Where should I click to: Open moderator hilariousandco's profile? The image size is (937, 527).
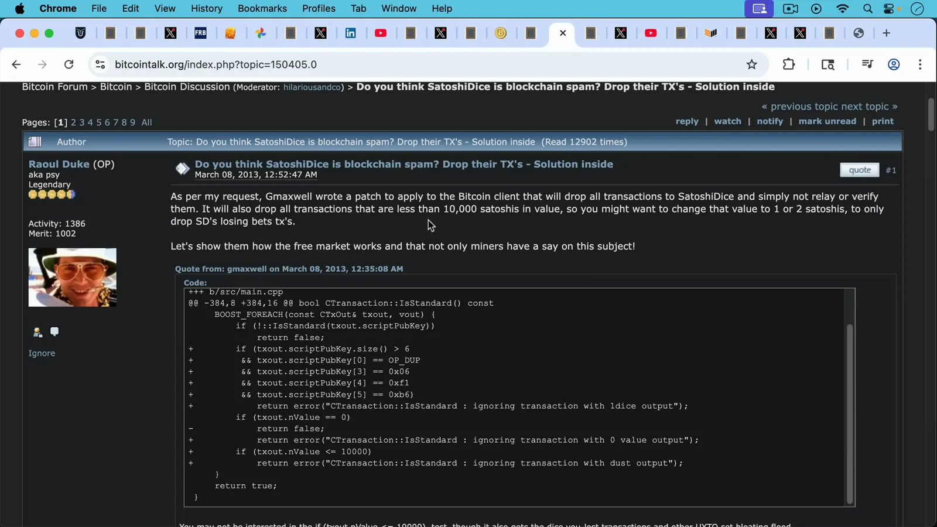(x=312, y=87)
